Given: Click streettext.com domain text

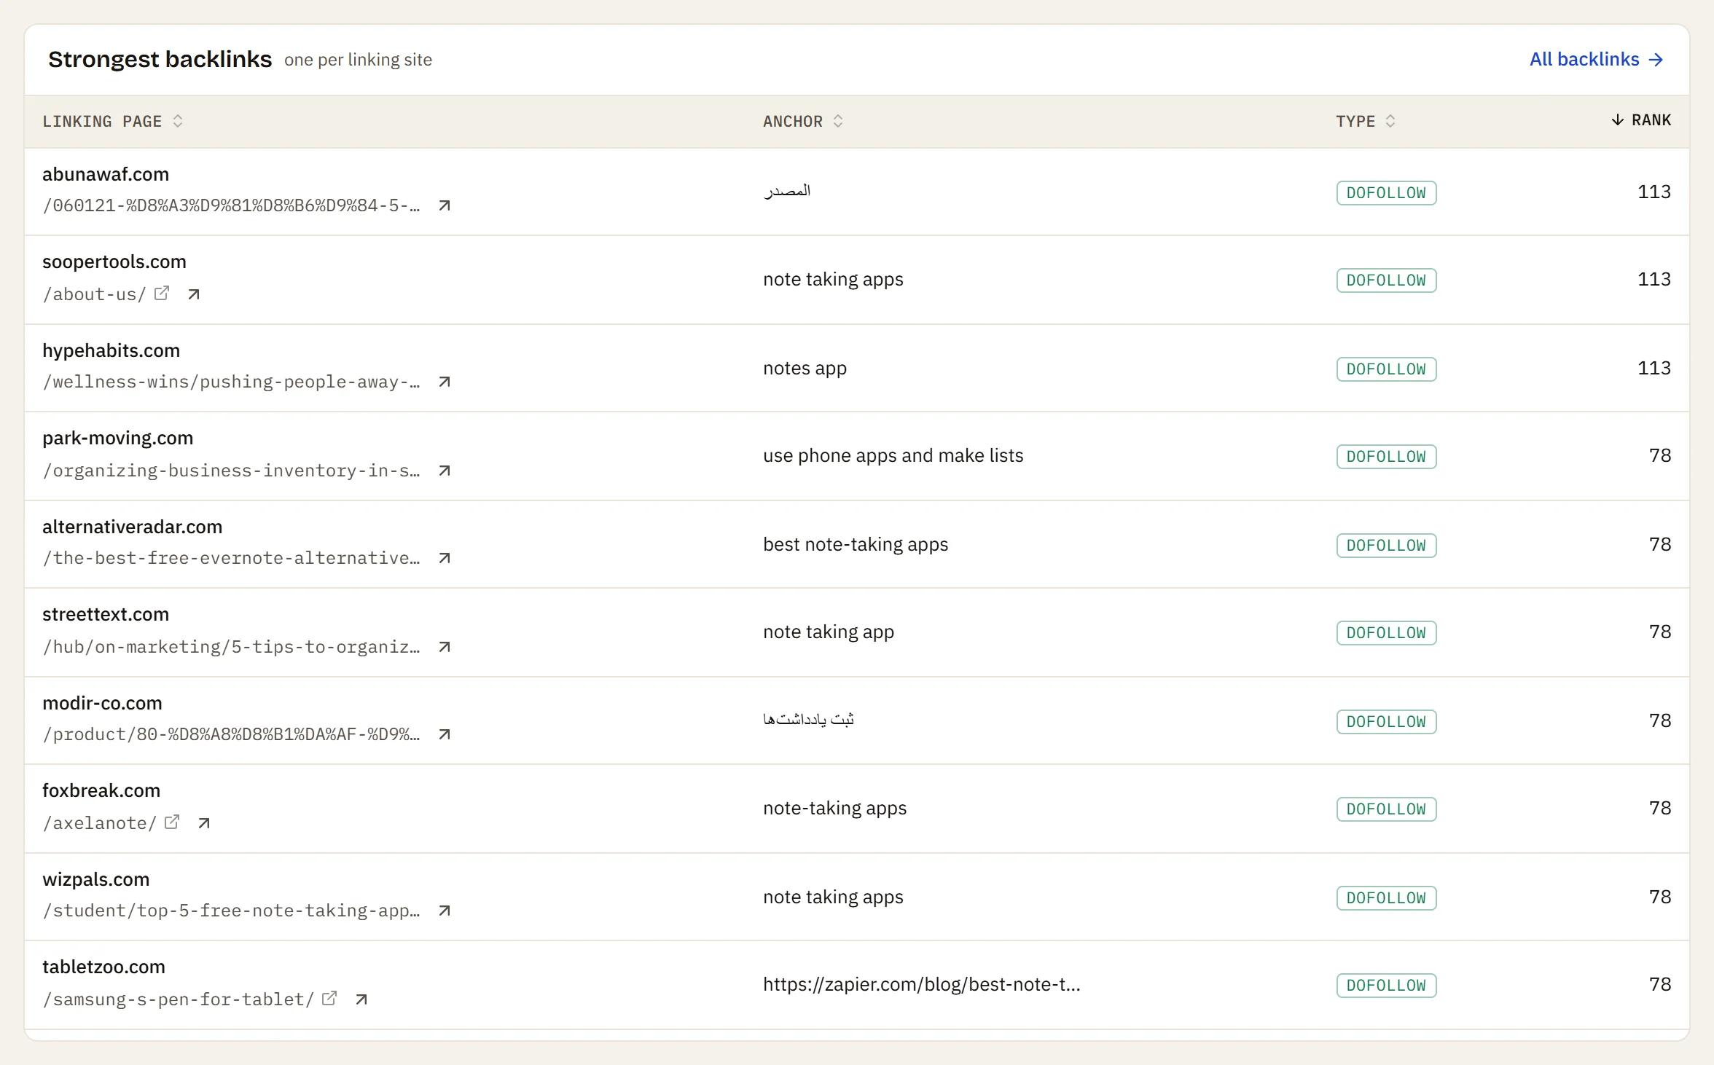Looking at the screenshot, I should [106, 614].
